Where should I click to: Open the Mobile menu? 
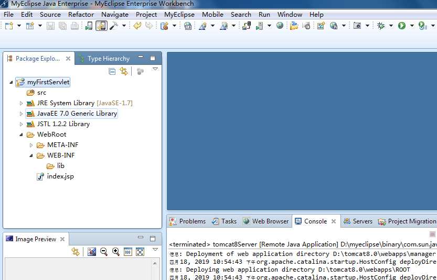click(212, 15)
